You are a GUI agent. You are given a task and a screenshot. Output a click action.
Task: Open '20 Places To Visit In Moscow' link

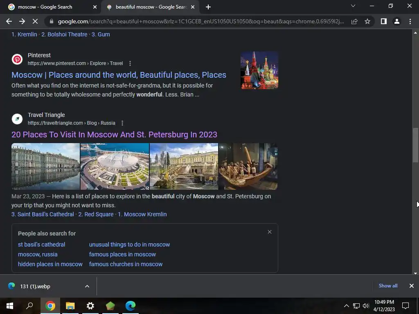click(114, 135)
